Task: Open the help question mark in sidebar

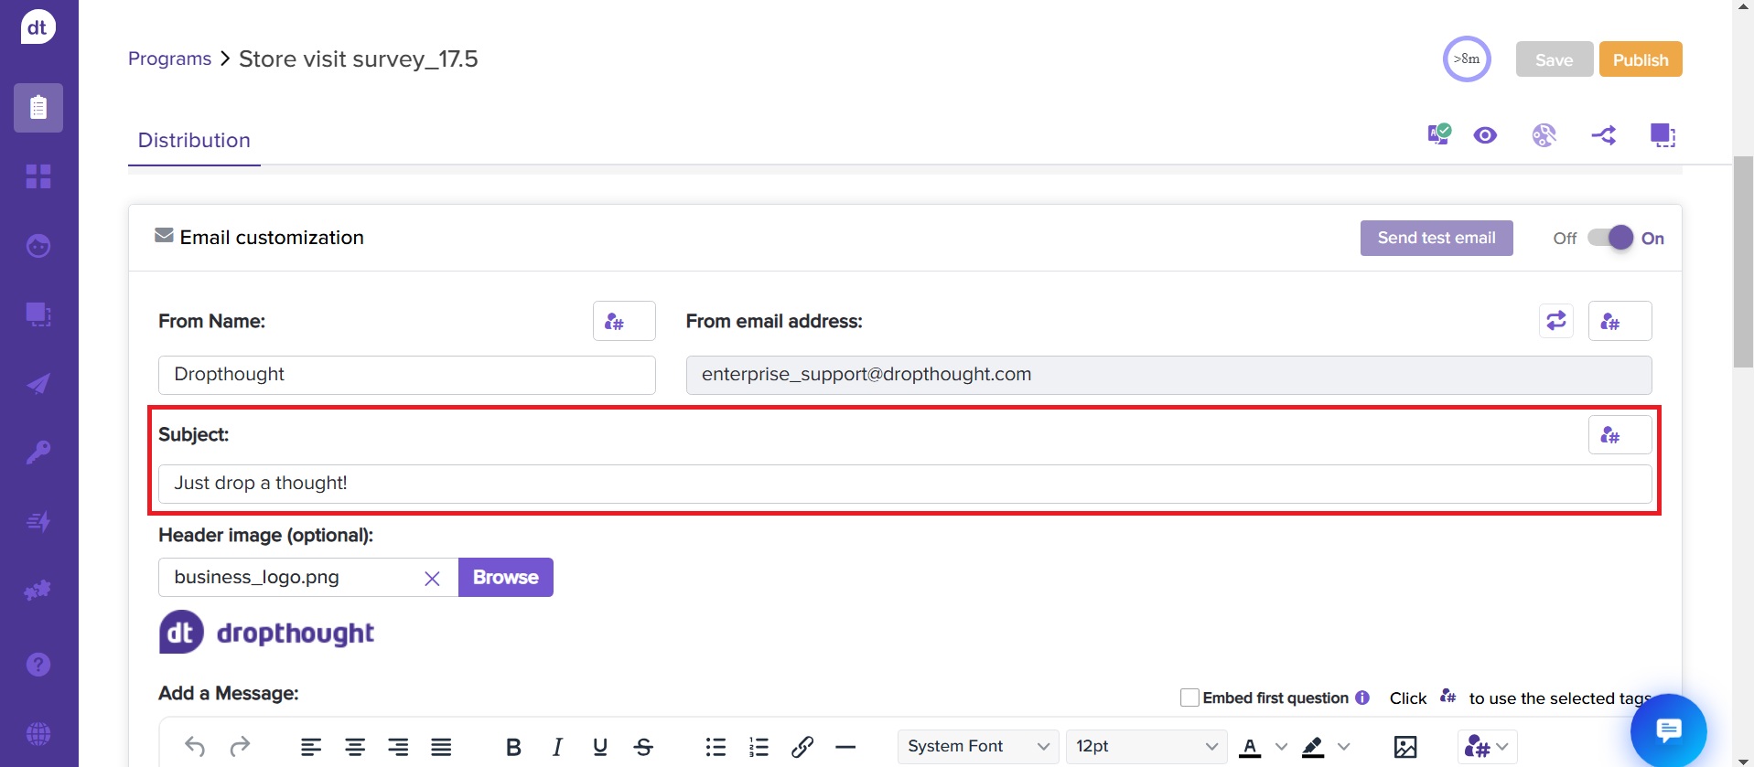Action: click(x=38, y=665)
